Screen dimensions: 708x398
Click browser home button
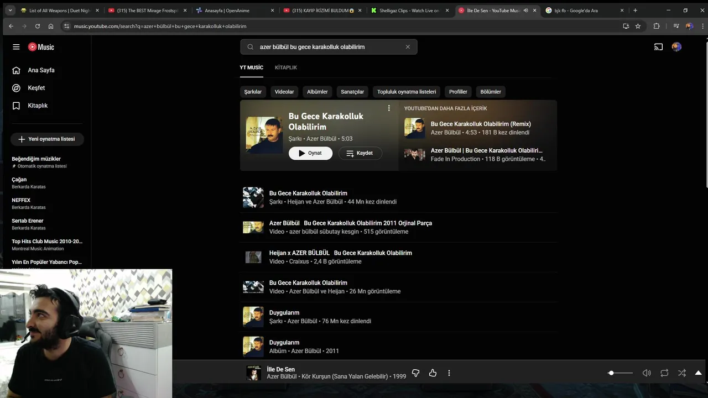51,26
